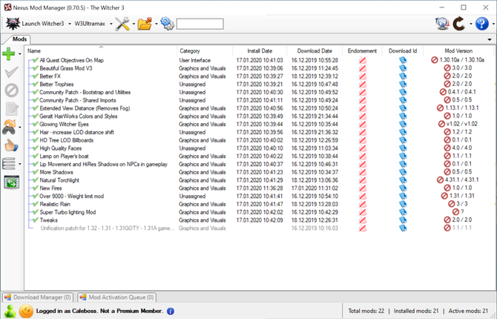Sort by Mod Version column header
Image resolution: width=497 pixels, height=319 pixels.
click(x=458, y=50)
